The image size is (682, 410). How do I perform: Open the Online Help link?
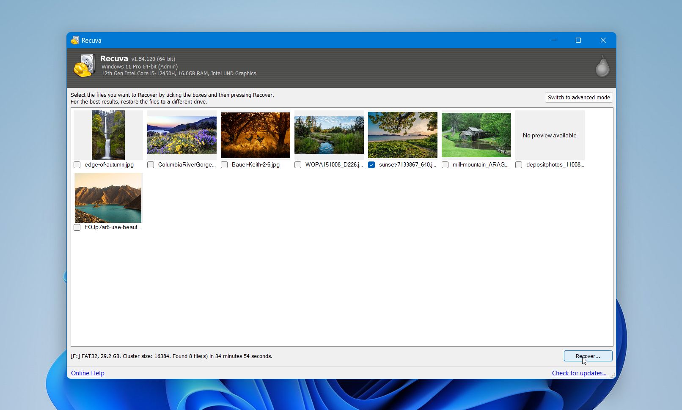point(88,373)
